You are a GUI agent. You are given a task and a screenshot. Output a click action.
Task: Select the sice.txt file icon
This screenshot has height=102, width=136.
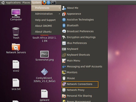click(x=16, y=83)
